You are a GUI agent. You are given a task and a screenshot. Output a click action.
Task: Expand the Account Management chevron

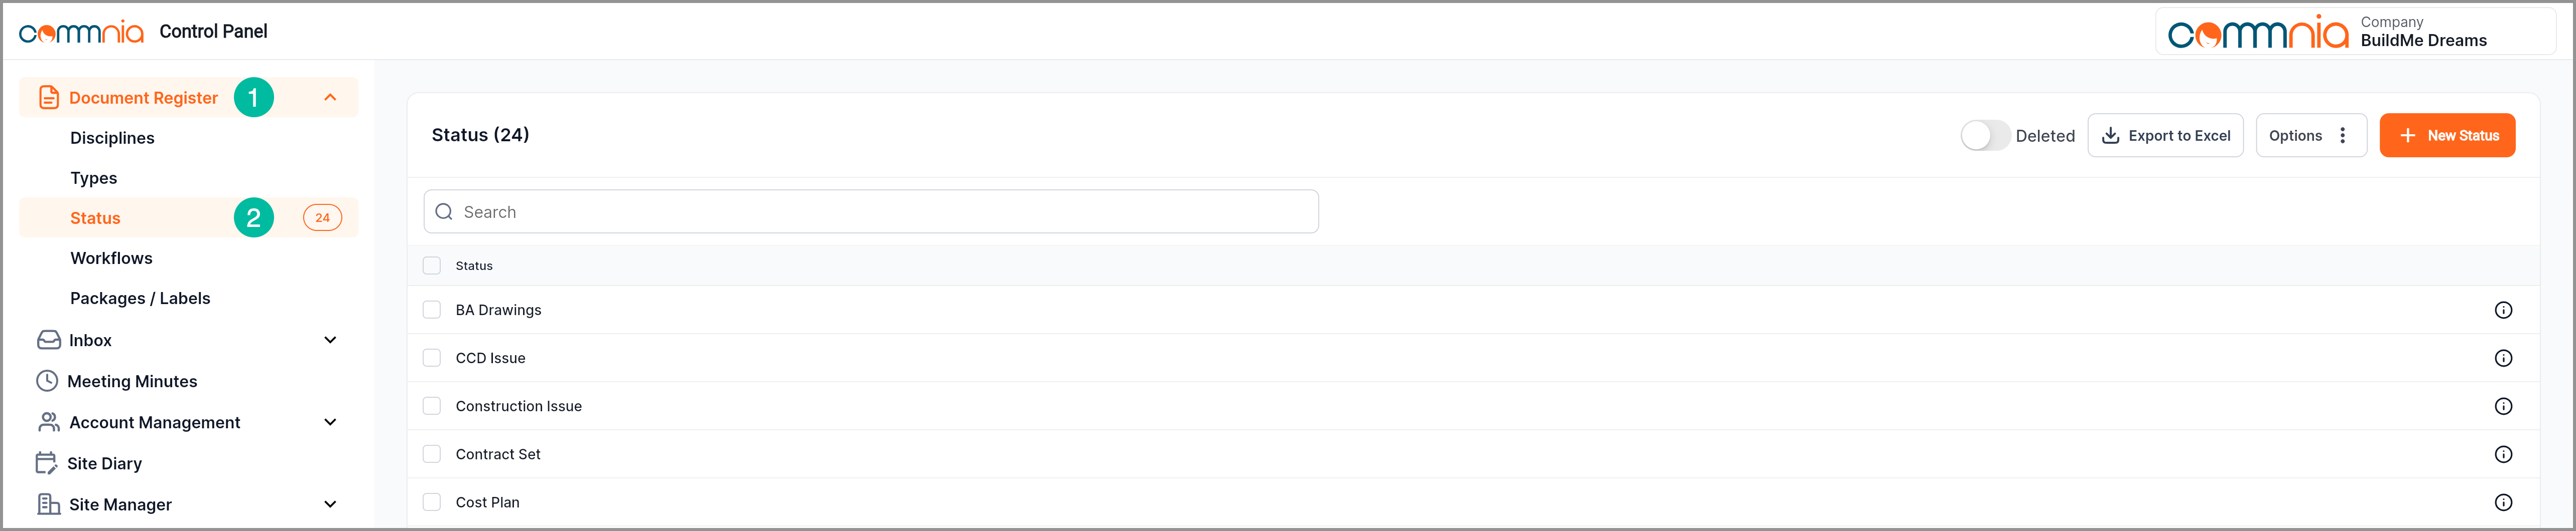point(330,422)
